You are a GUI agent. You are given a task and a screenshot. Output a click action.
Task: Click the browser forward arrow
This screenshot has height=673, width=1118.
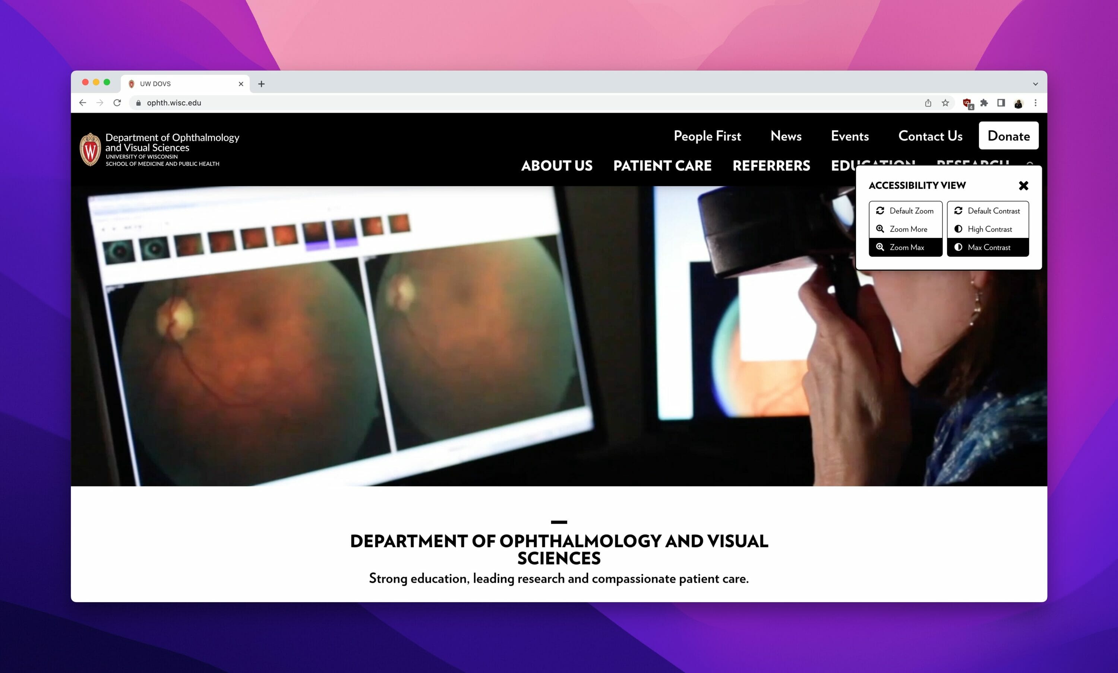pos(100,103)
